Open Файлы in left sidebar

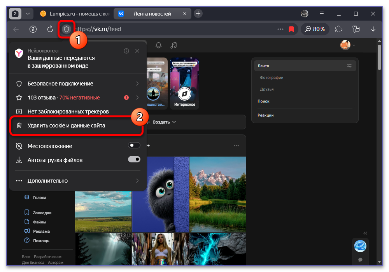35,222
